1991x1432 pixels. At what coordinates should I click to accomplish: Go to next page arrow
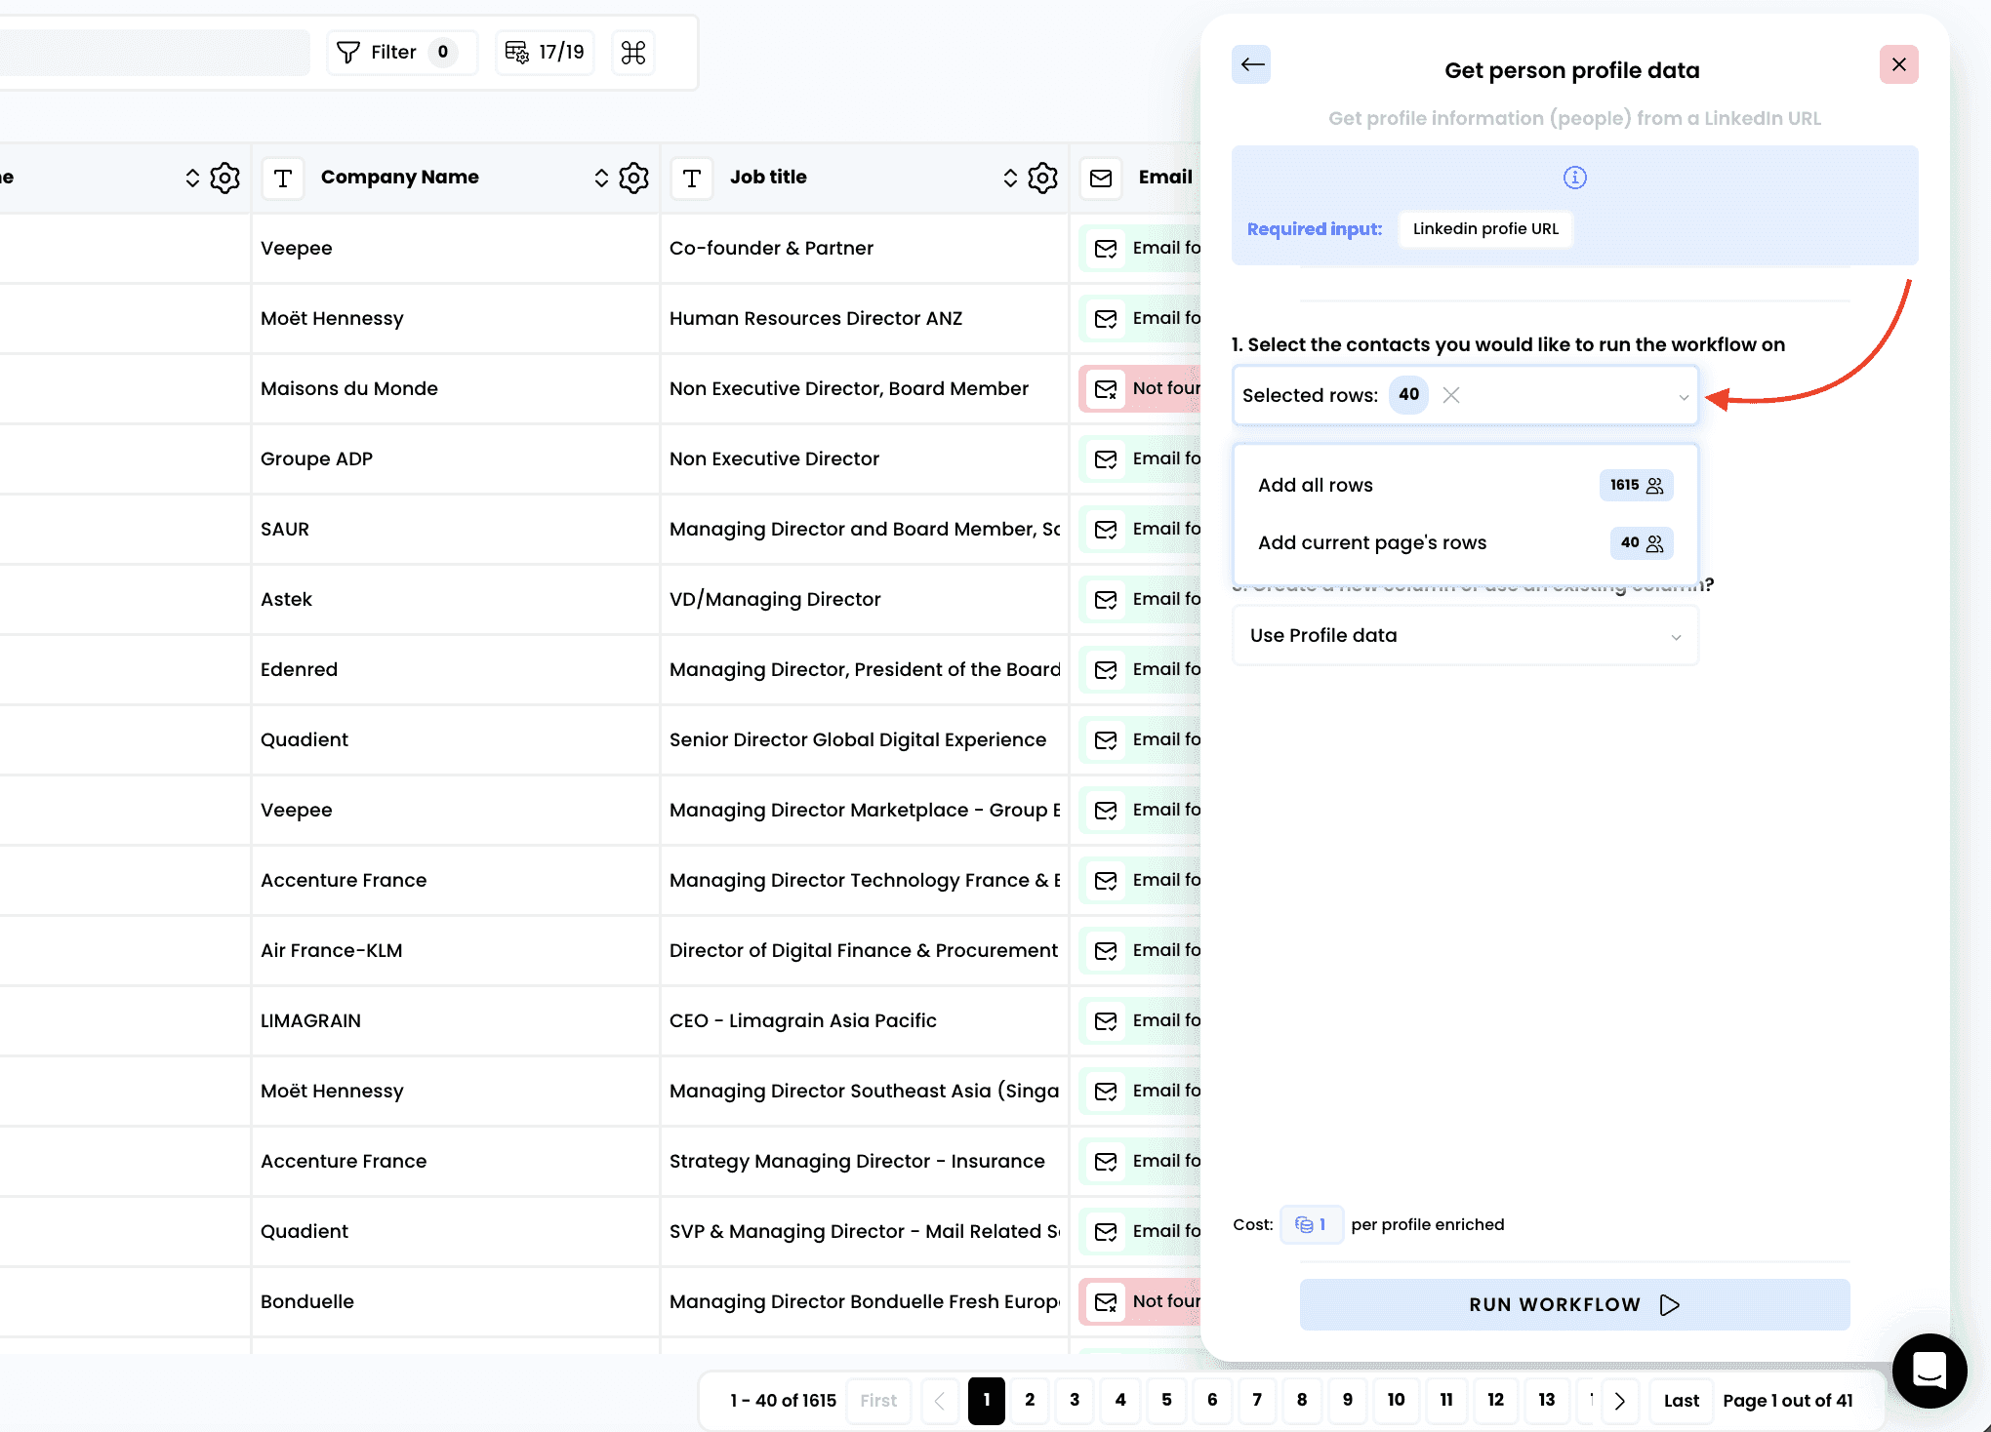click(x=1620, y=1401)
